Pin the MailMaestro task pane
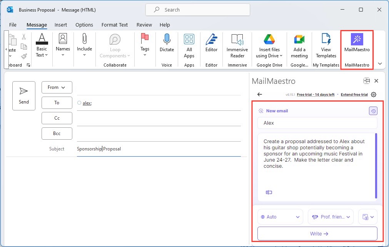The height and width of the screenshot is (247, 389). [366, 80]
